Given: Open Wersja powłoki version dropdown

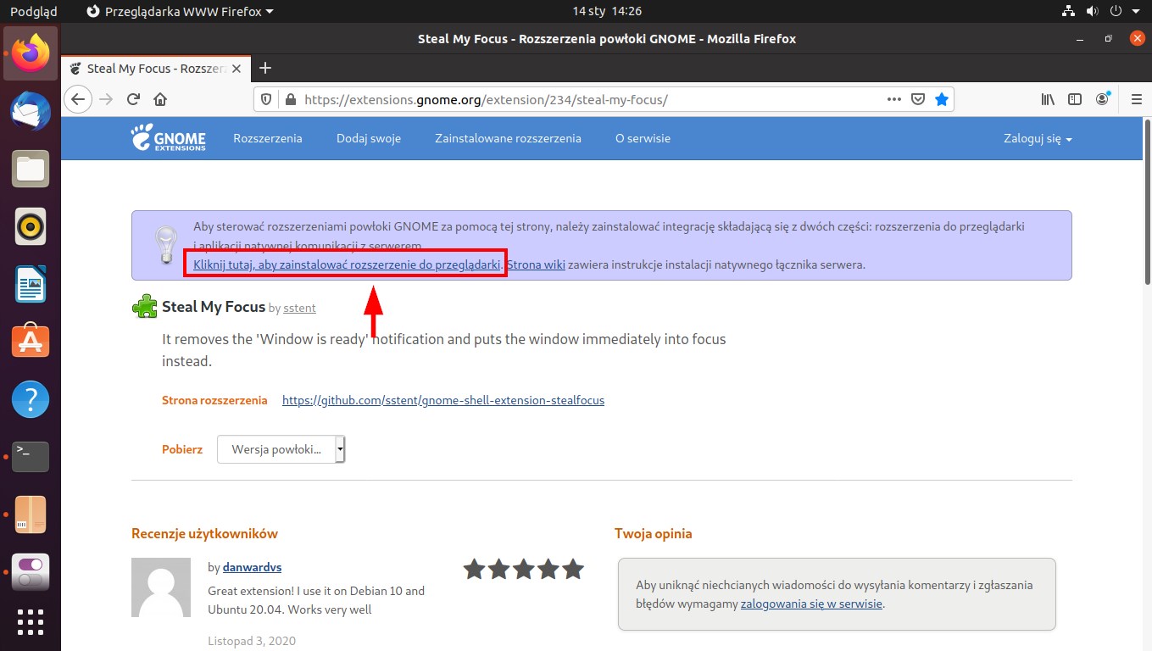Looking at the screenshot, I should tap(281, 449).
